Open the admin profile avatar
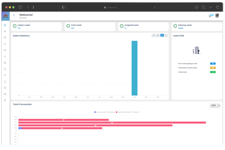 coord(217,15)
